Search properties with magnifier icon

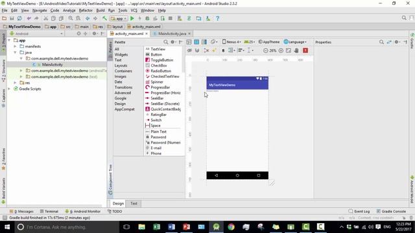(381, 42)
